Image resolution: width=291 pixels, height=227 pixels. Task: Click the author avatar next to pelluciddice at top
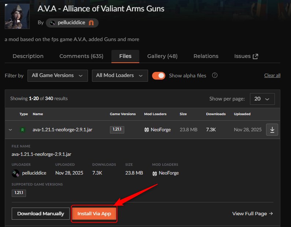[52, 23]
